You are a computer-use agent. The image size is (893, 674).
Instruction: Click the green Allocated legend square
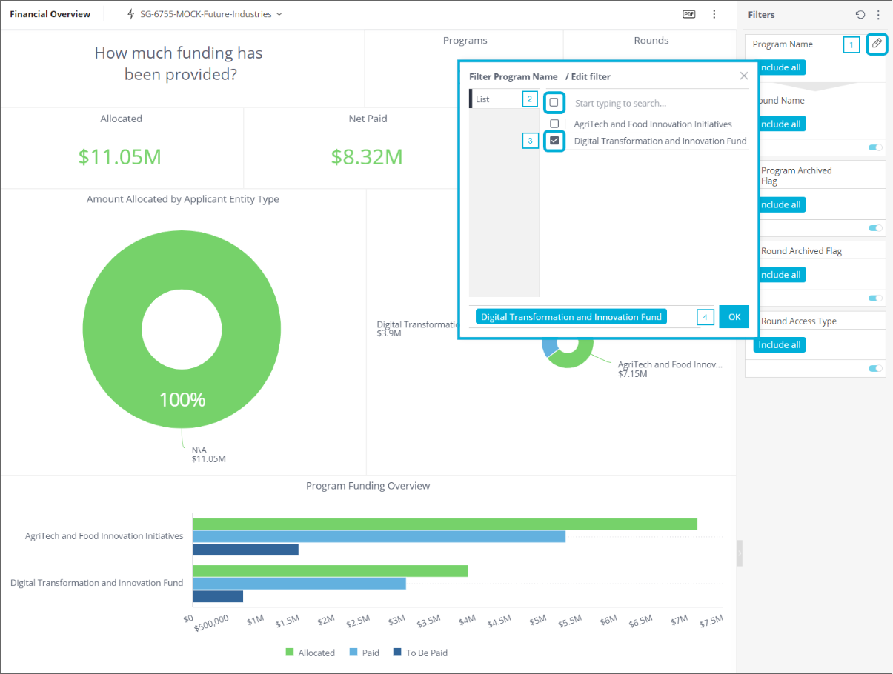click(290, 653)
